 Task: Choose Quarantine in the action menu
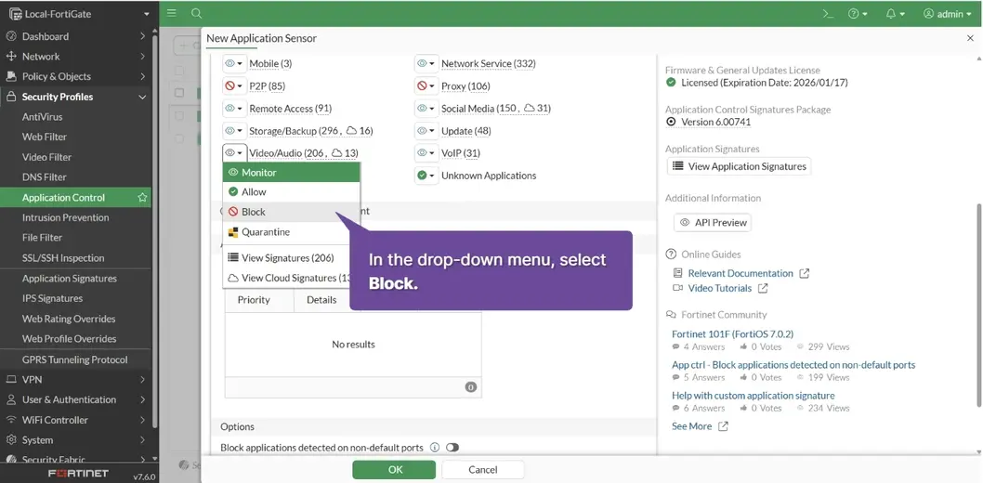click(x=292, y=232)
